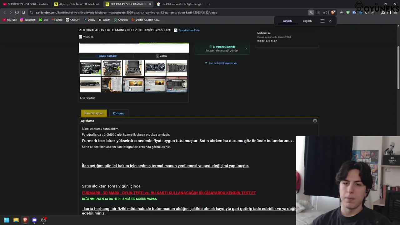Open the DeepL bookmark
The height and width of the screenshot is (225, 400).
point(89,20)
